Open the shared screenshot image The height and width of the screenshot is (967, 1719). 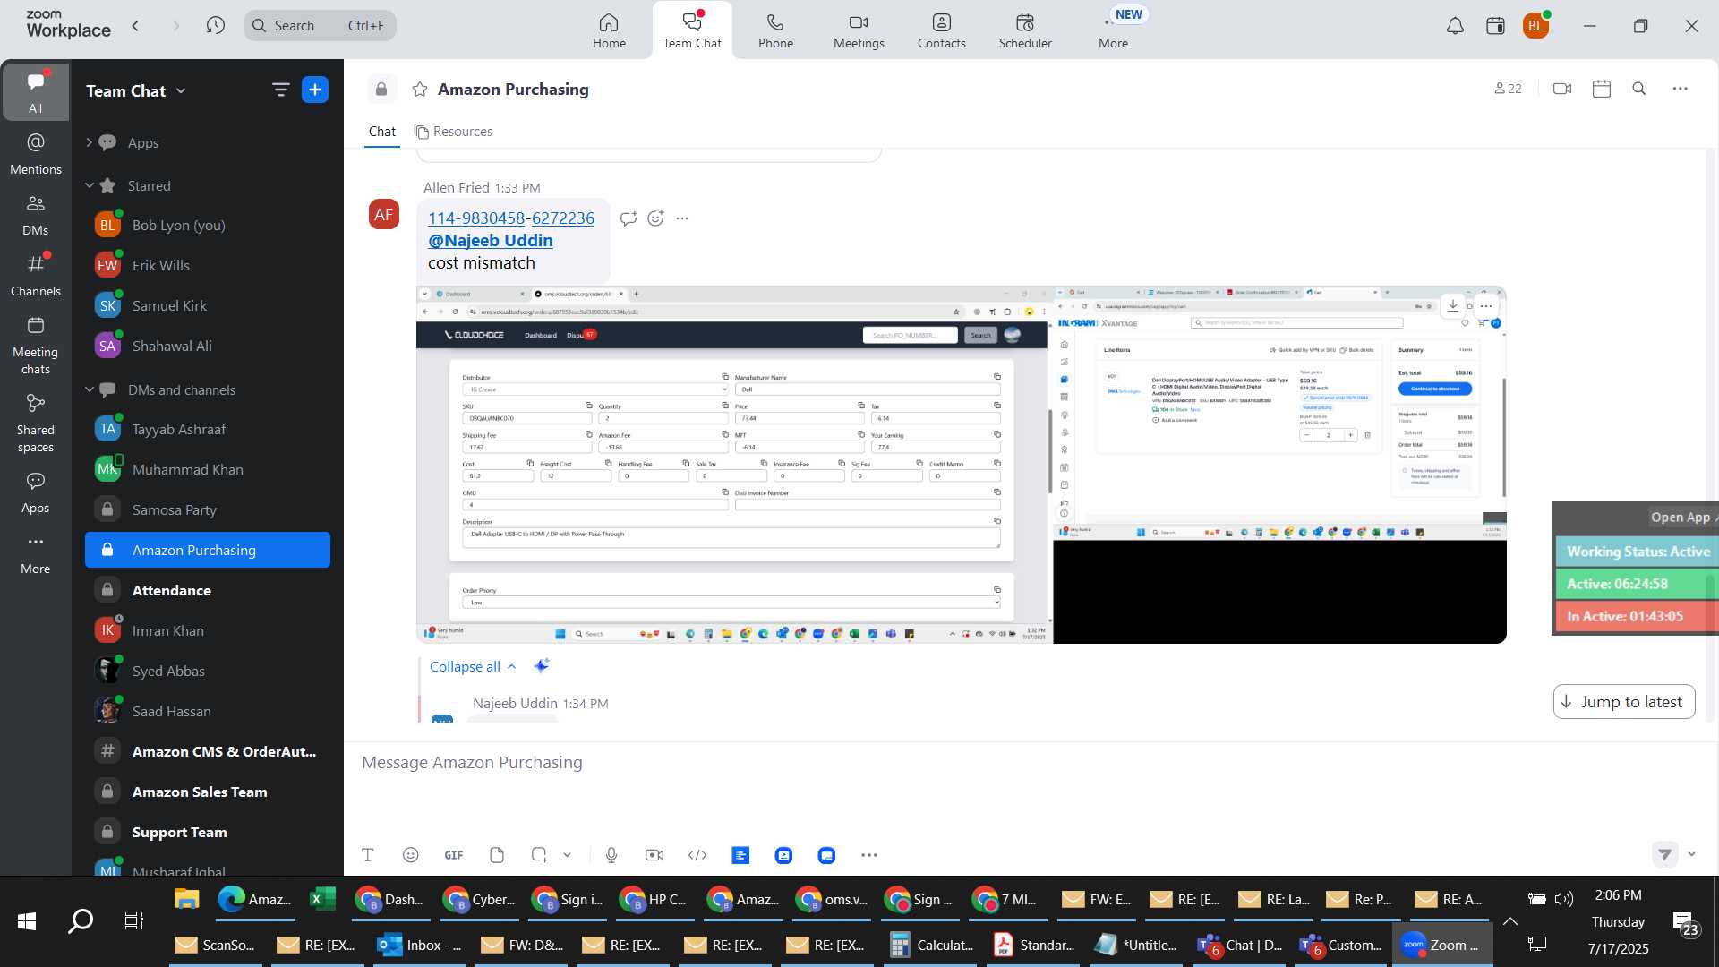(x=961, y=464)
